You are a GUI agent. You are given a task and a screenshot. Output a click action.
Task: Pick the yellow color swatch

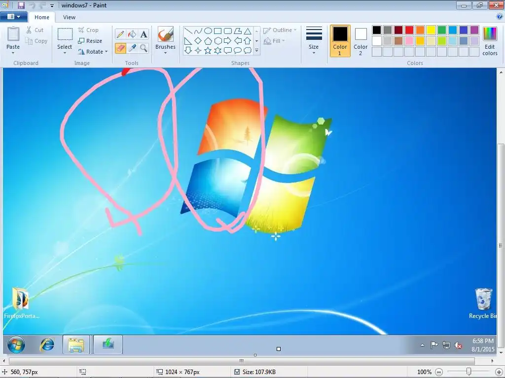click(x=431, y=30)
